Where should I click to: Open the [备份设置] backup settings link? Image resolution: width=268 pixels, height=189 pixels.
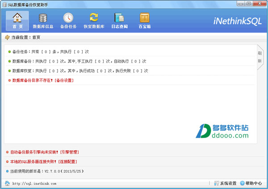[x=64, y=80]
